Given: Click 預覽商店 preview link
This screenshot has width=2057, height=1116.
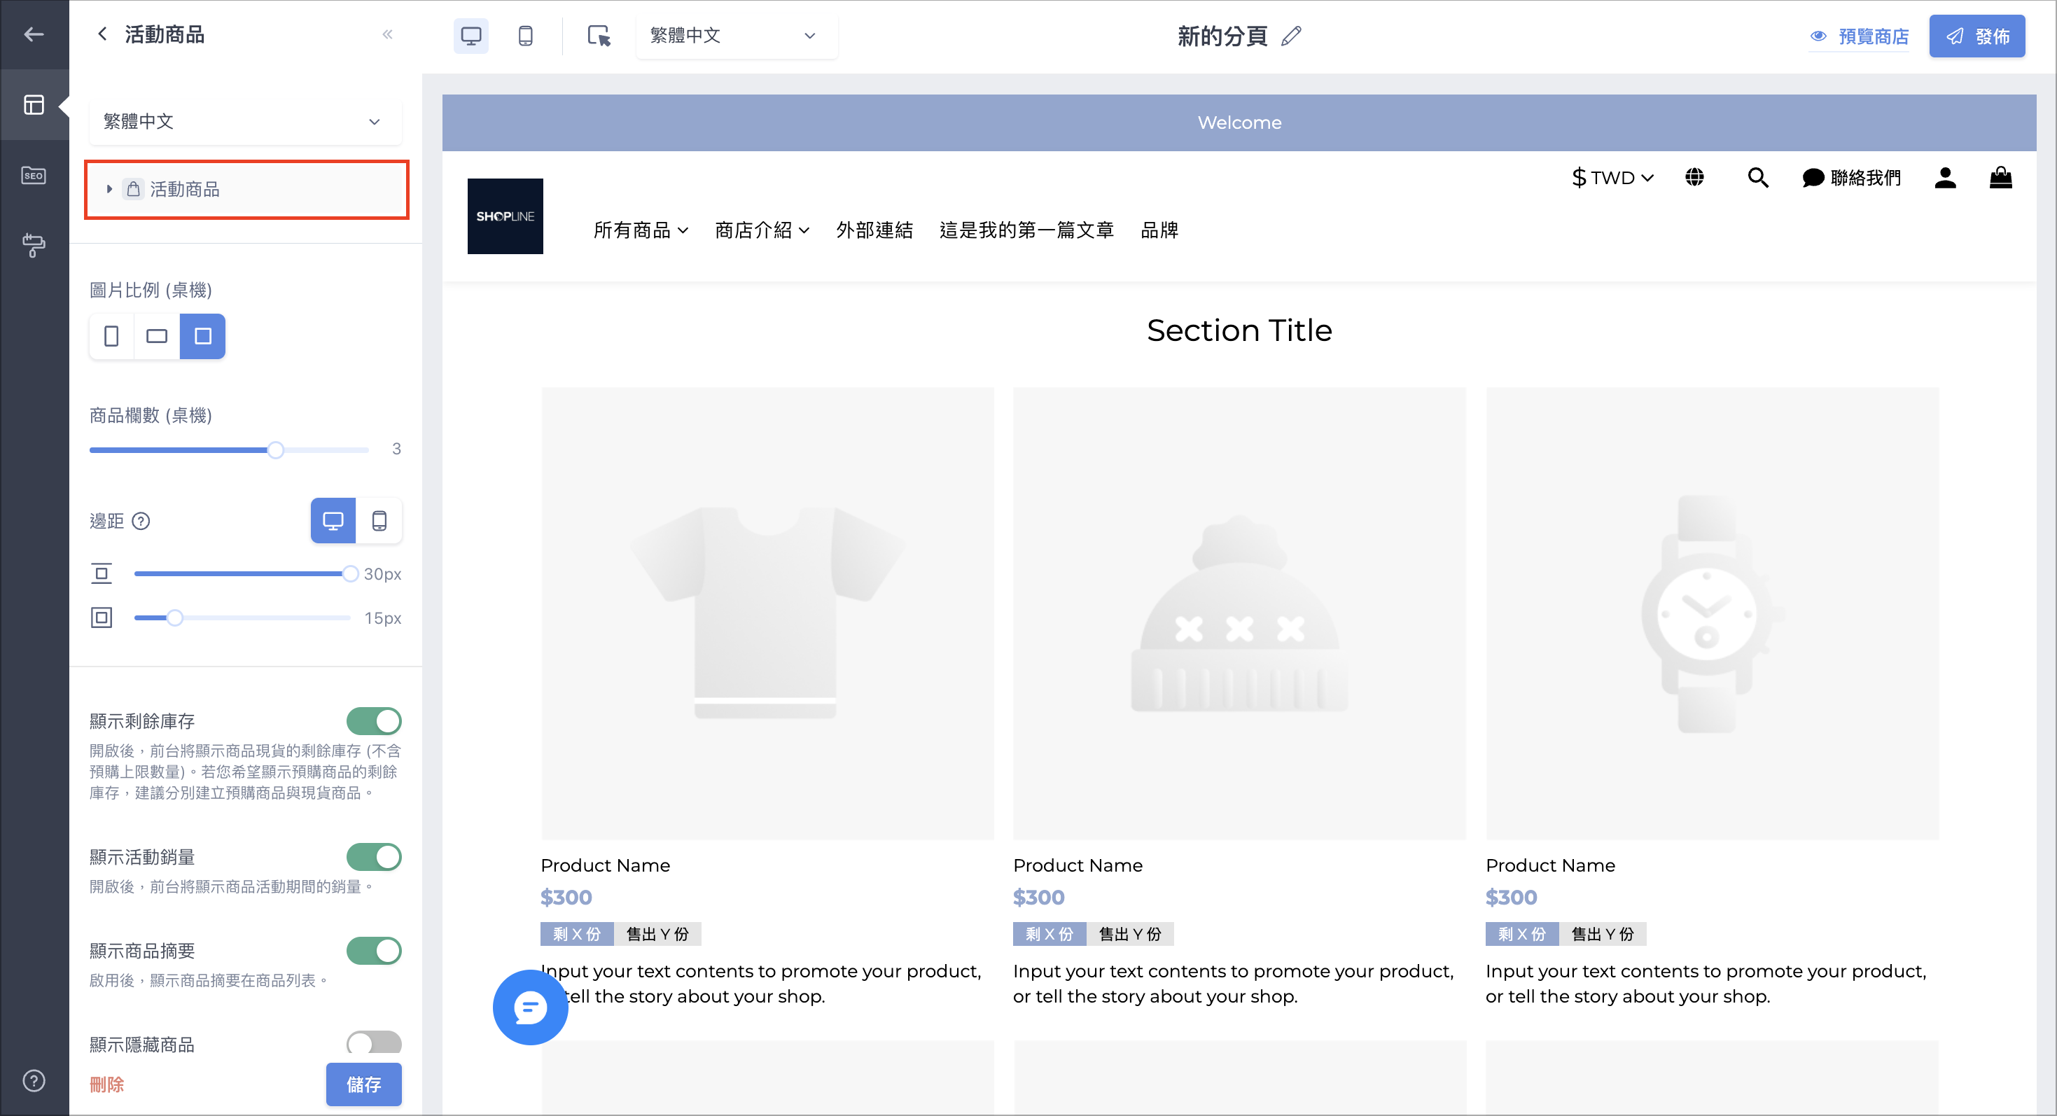Looking at the screenshot, I should tap(1859, 36).
